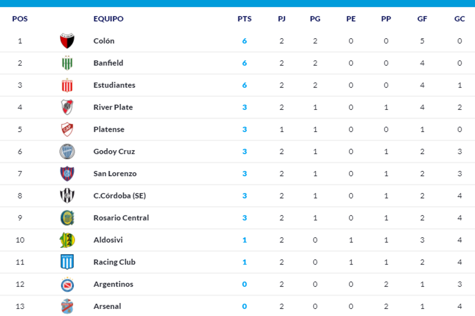Click the Colón team crest icon

[x=67, y=41]
